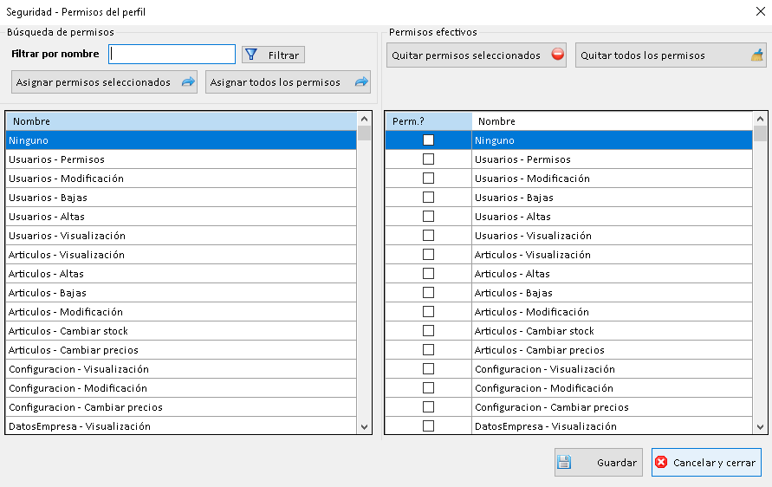Viewport: 772px width, 487px height.
Task: Click the arrow icon on Asignar todos los permisos
Action: (361, 82)
